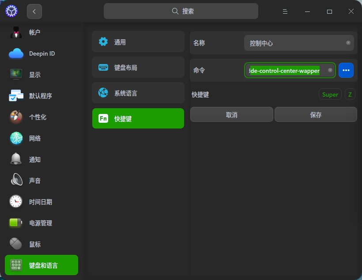Click the 键盘布局 keyboard icon
The height and width of the screenshot is (280, 362).
[103, 68]
